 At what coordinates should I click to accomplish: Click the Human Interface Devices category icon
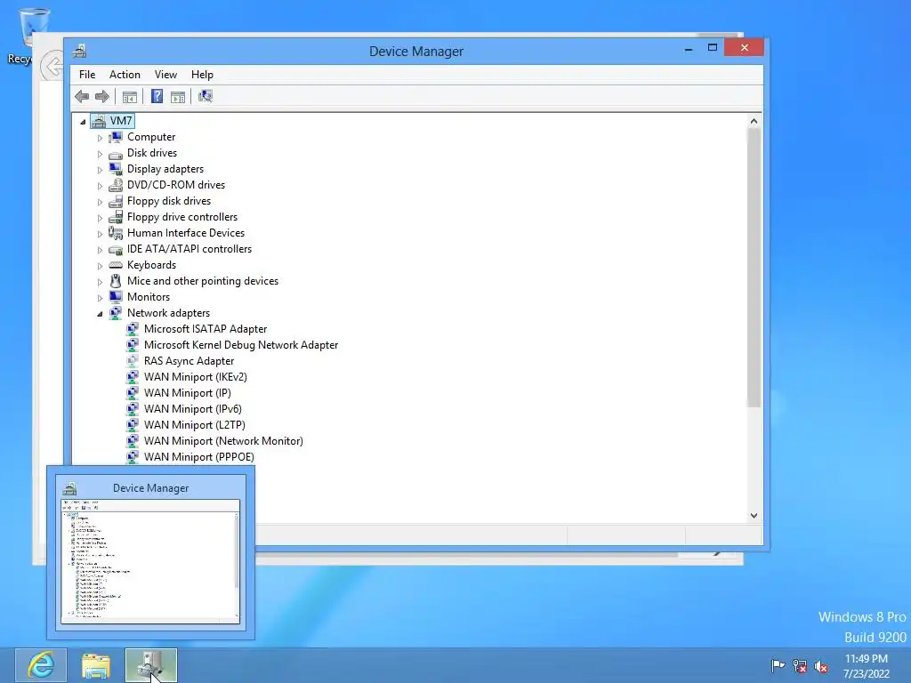116,233
